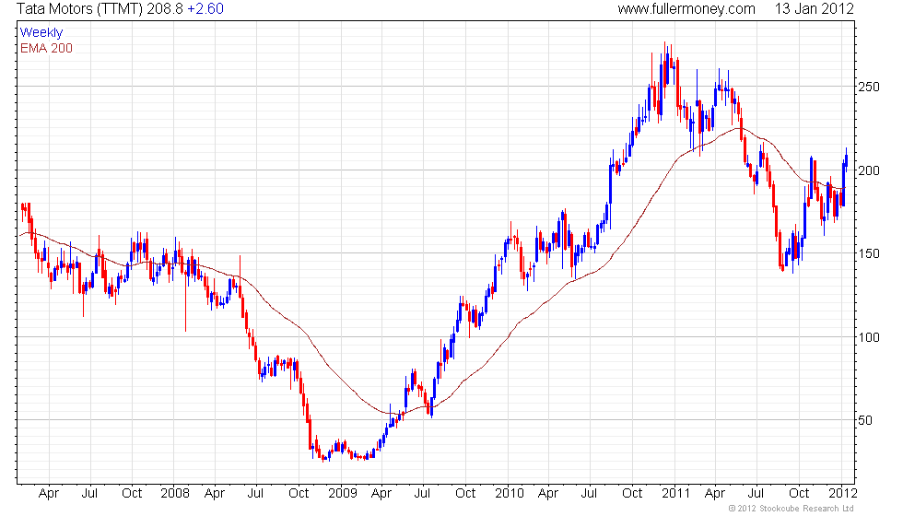Click the +2.60 change value
The height and width of the screenshot is (516, 903).
click(x=205, y=9)
